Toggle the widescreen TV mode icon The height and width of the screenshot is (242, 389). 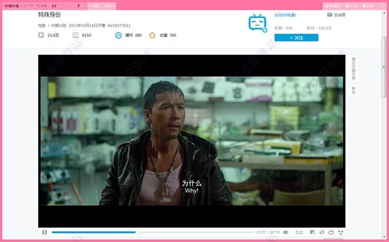tap(331, 232)
